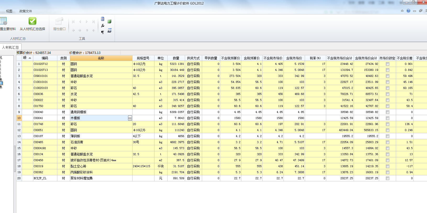This screenshot has width=427, height=213.
Task: Click the 不含税市场价合计 column header
Action: coord(340,58)
